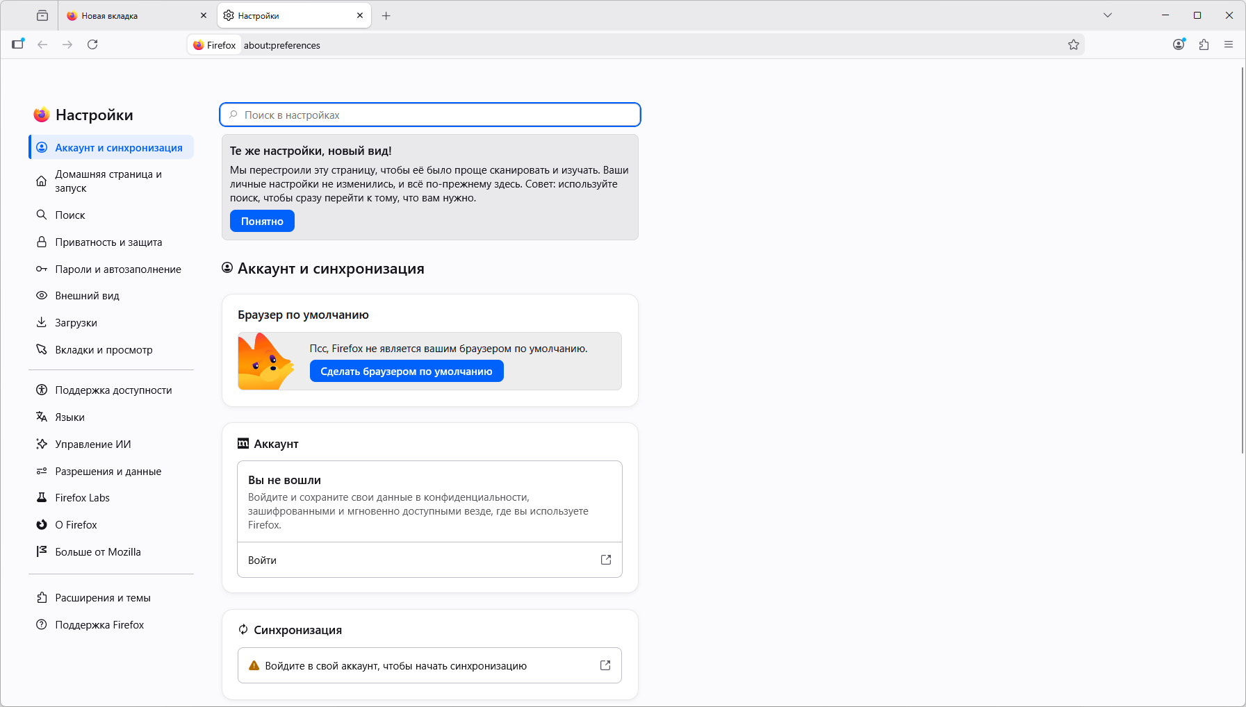Screen dimensions: 1246x707
Task: Open the tab list button in the tab bar
Action: [x=42, y=15]
